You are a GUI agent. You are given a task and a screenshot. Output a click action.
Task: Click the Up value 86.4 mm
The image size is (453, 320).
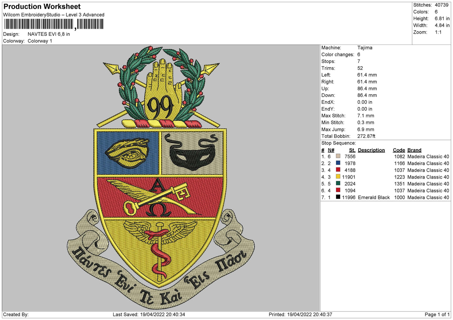pos(367,89)
